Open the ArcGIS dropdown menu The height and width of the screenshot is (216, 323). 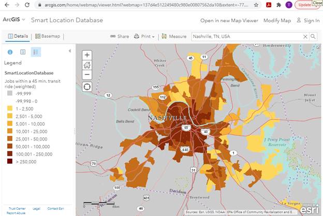pyautogui.click(x=14, y=20)
